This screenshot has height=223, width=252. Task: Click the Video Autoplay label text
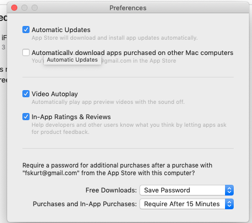(x=55, y=94)
